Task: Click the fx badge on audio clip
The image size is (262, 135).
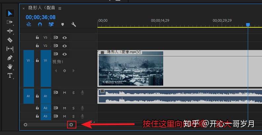Action: coord(102,91)
